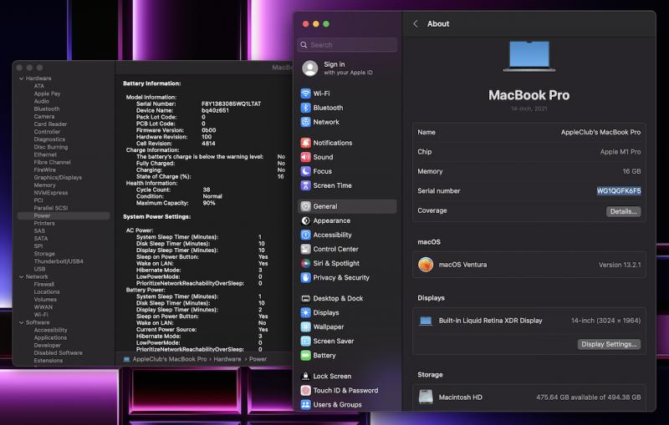Image resolution: width=669 pixels, height=425 pixels.
Task: Select Wi-Fi under Network in System Information
Action: point(41,315)
